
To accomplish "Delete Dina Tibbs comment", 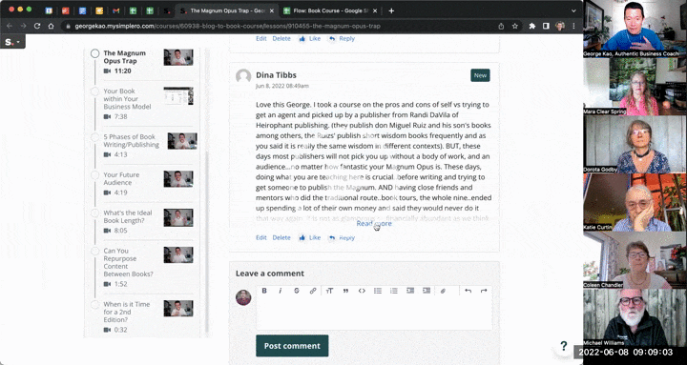I will pyautogui.click(x=281, y=237).
